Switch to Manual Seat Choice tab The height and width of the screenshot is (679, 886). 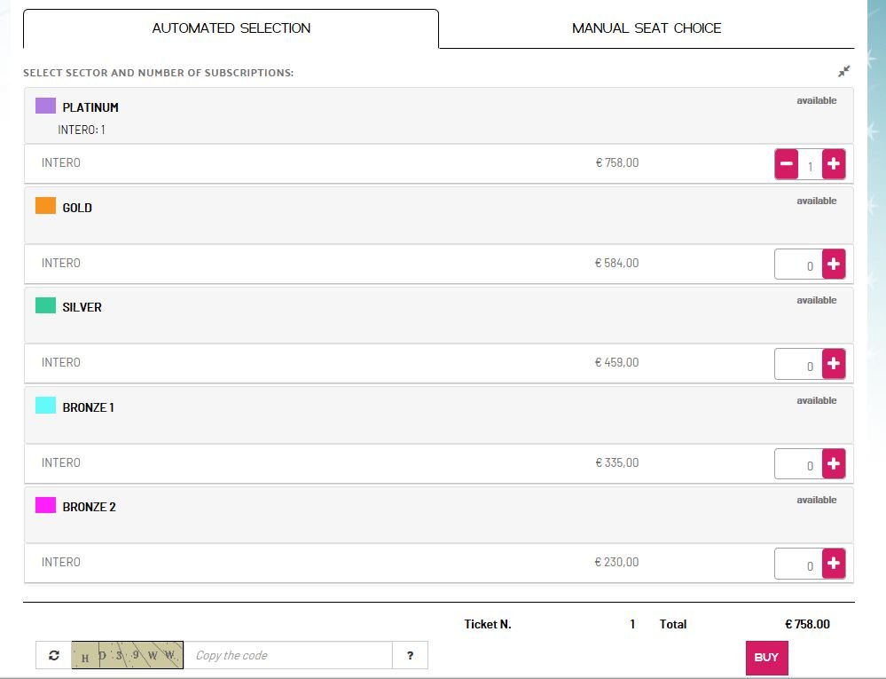point(647,28)
